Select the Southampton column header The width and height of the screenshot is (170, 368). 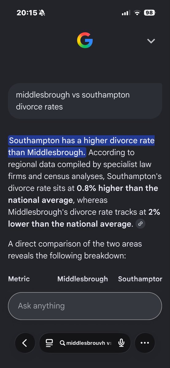(140, 279)
